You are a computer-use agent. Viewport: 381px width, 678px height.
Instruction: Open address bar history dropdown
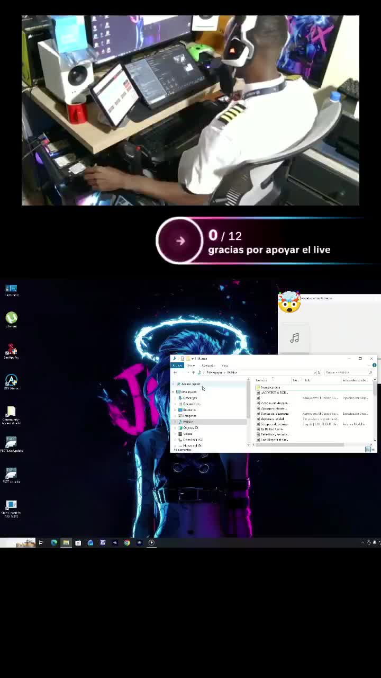(314, 372)
